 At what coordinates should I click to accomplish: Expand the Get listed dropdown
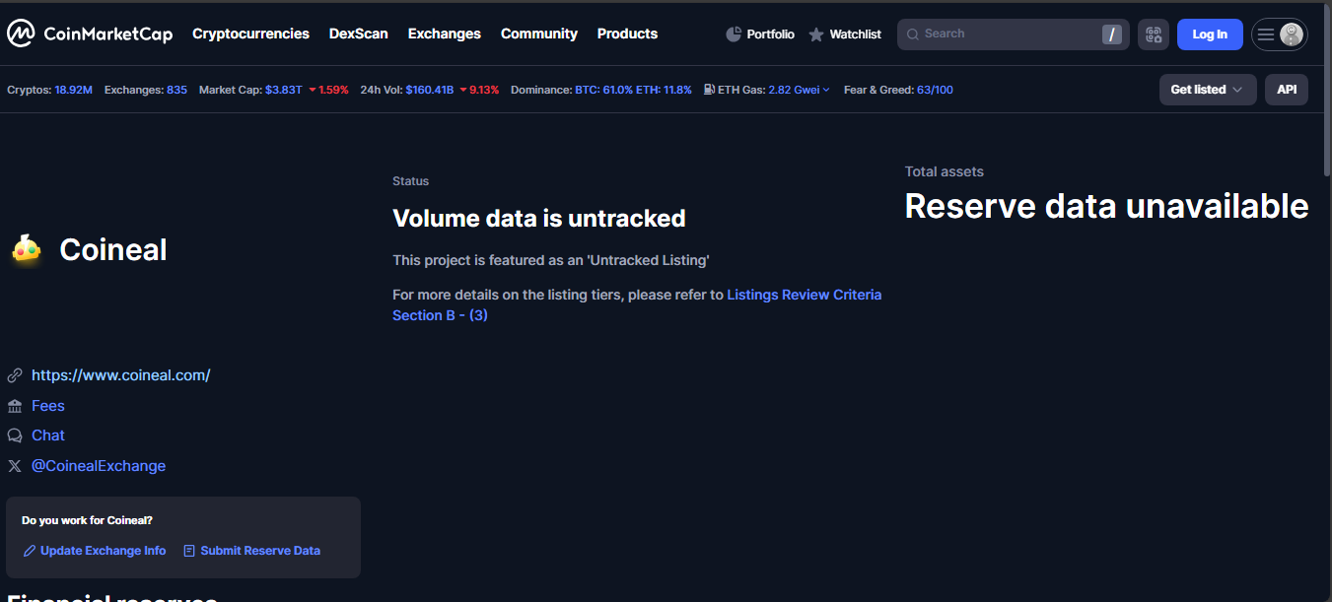1208,90
